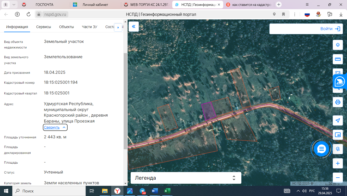Expand the Легенда panel
Image resolution: width=347 pixels, height=196 pixels.
[186, 178]
